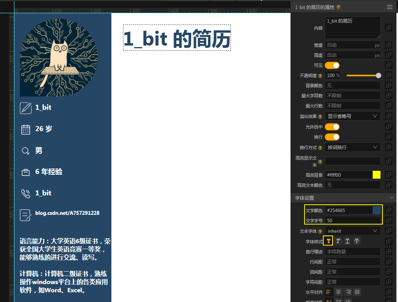
Task: Click the 最大字符数 input field
Action: tap(352, 96)
